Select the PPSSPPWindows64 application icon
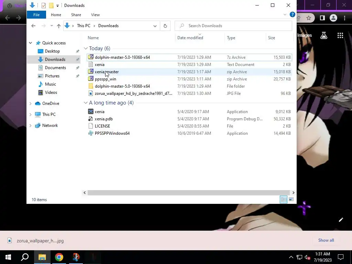Viewport: 352px width, 264px height. tap(91, 133)
